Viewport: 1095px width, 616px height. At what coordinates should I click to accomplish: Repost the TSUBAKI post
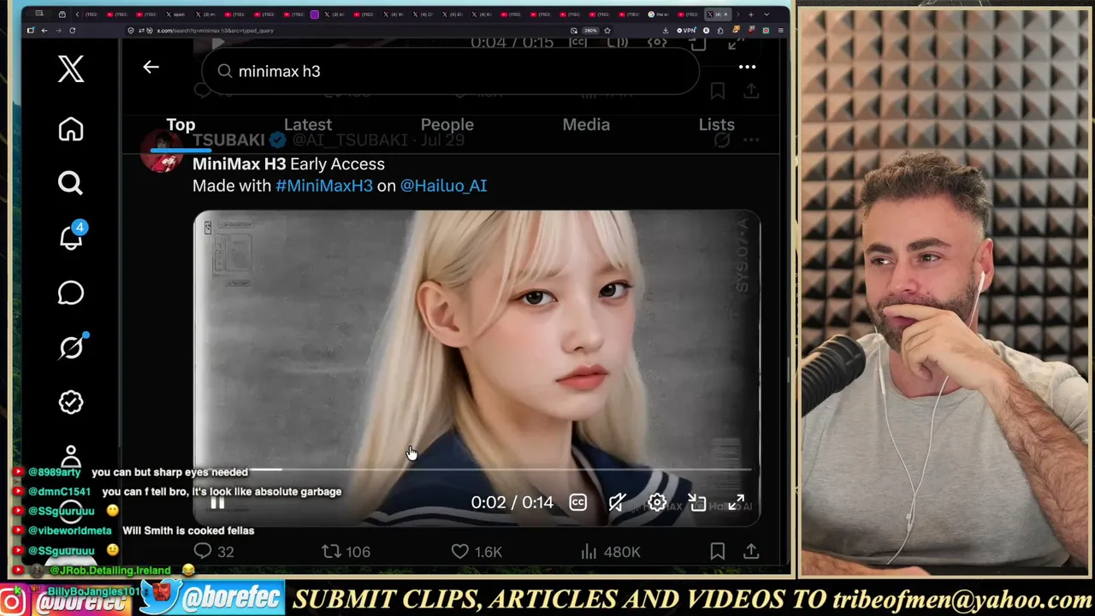[x=346, y=552]
